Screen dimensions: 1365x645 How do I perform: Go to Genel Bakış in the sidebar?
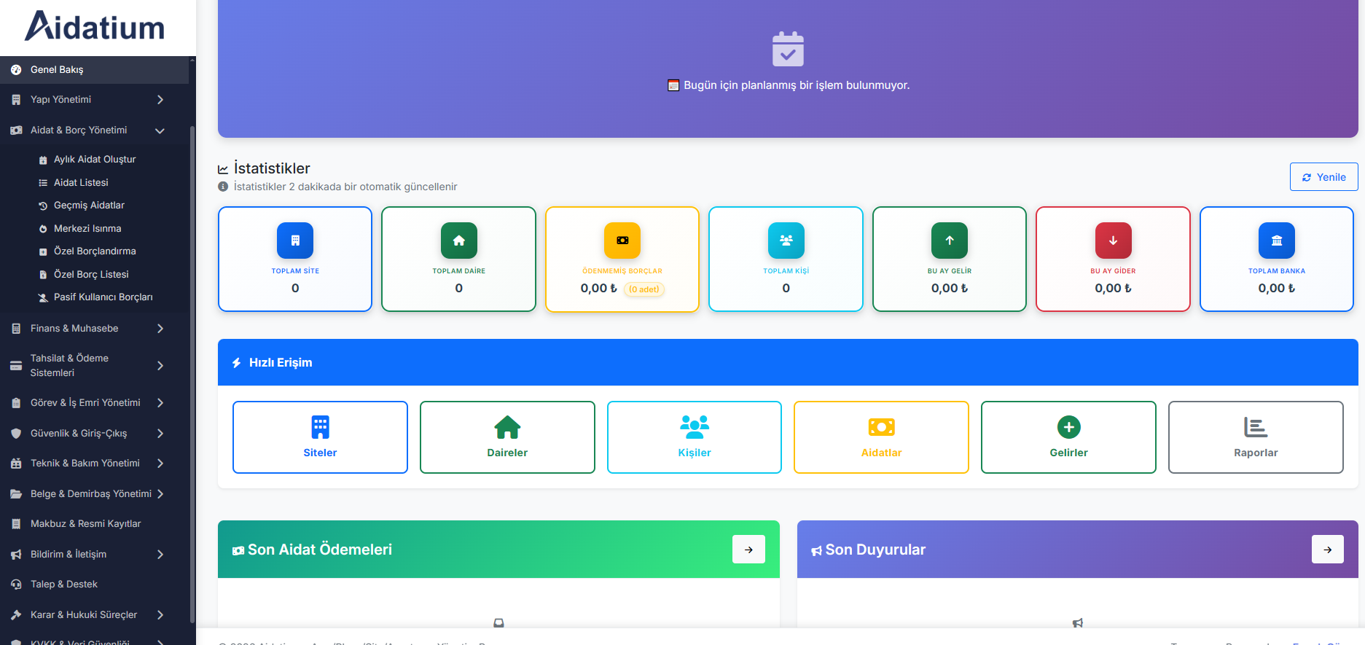pyautogui.click(x=95, y=70)
